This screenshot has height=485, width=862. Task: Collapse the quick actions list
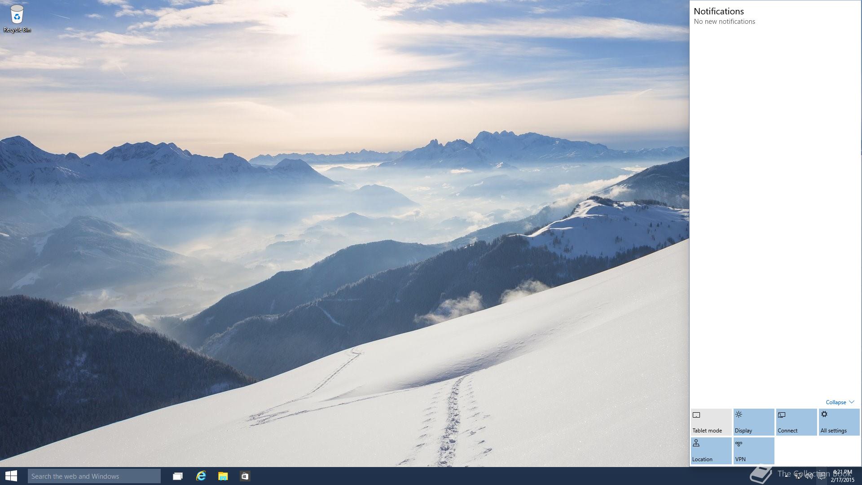(x=836, y=402)
